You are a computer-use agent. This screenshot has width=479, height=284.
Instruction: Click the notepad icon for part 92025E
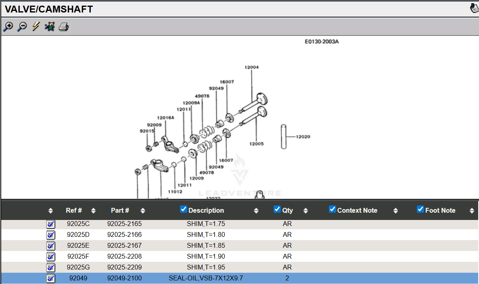tap(50, 246)
